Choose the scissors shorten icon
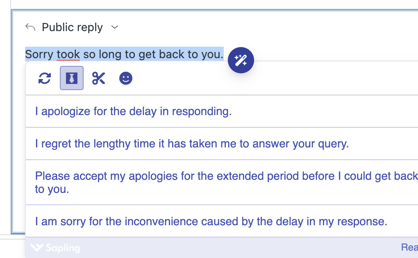The height and width of the screenshot is (258, 418). 99,78
